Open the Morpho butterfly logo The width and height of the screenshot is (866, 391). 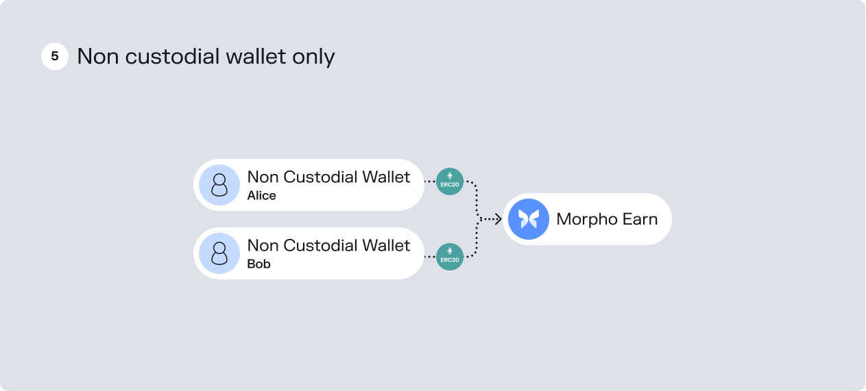click(529, 219)
